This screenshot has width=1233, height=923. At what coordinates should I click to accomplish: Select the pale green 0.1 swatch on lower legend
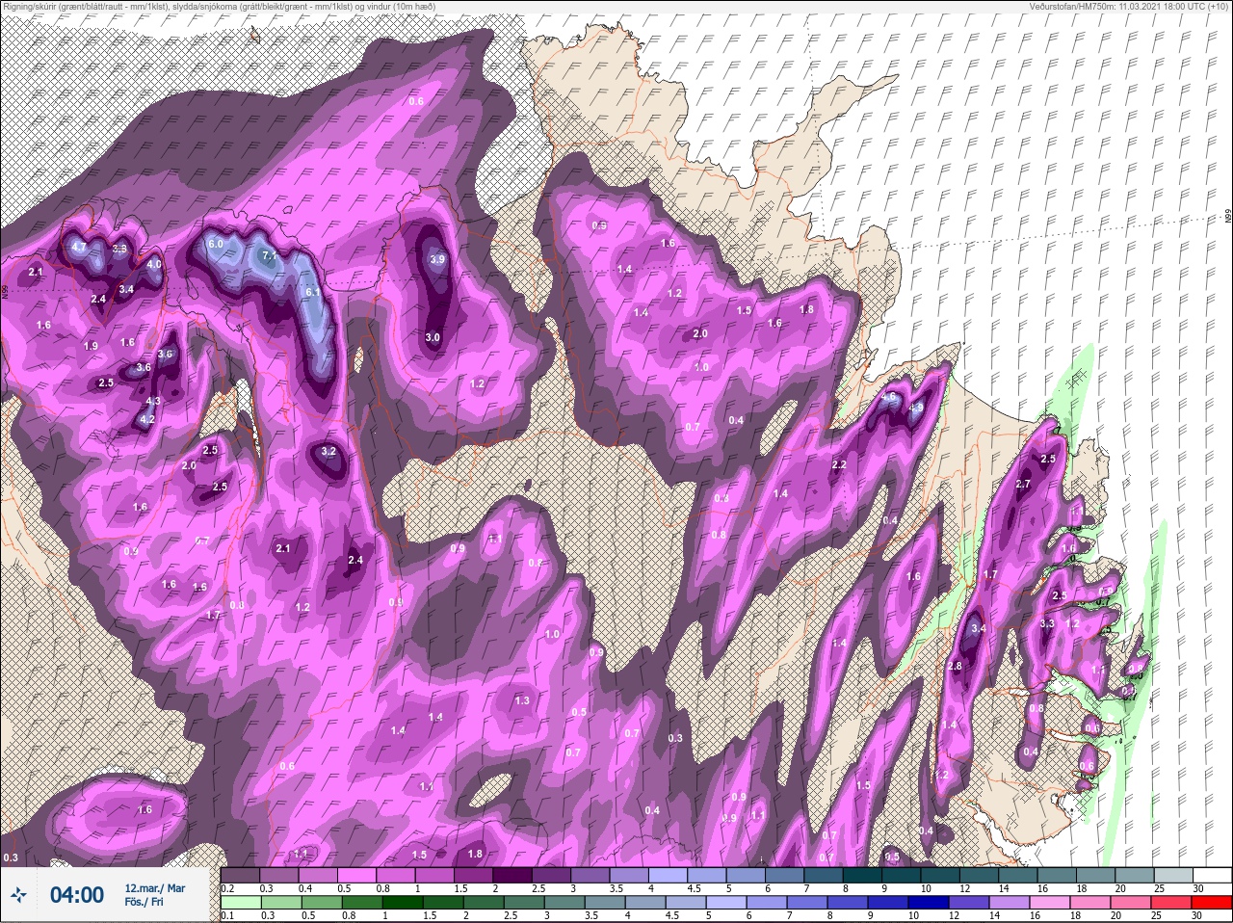(241, 903)
